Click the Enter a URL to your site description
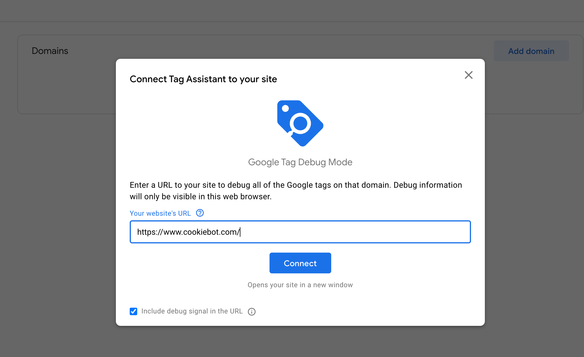584x357 pixels. 296,191
